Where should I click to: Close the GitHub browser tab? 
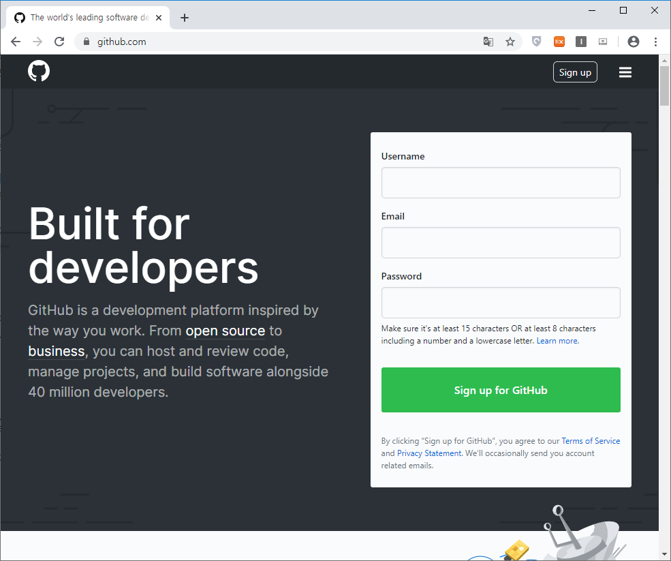(x=159, y=18)
